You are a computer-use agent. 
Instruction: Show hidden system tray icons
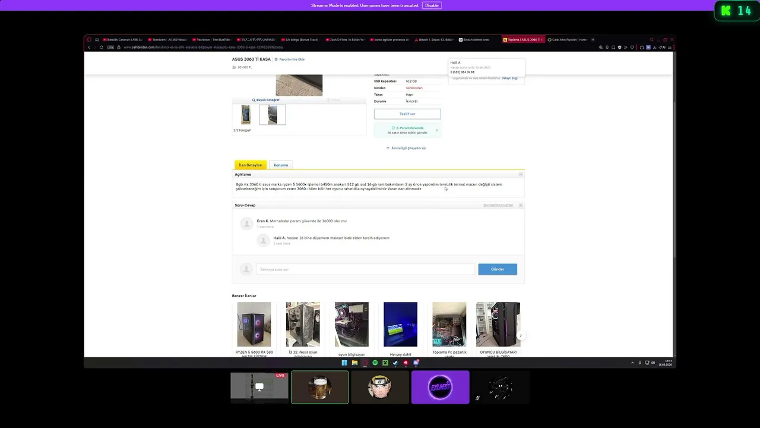tap(632, 363)
